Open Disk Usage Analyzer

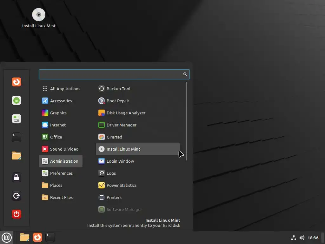(x=138, y=113)
